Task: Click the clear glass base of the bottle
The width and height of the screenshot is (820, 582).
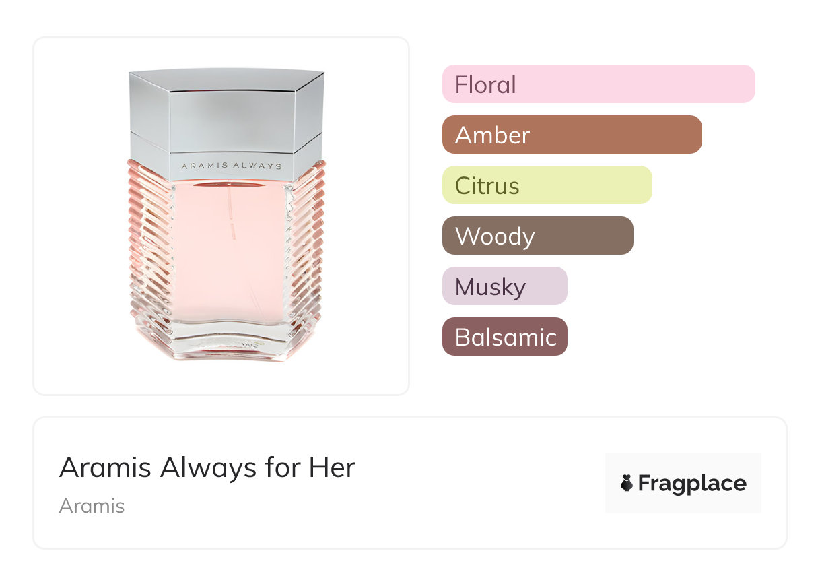Action: coord(228,342)
